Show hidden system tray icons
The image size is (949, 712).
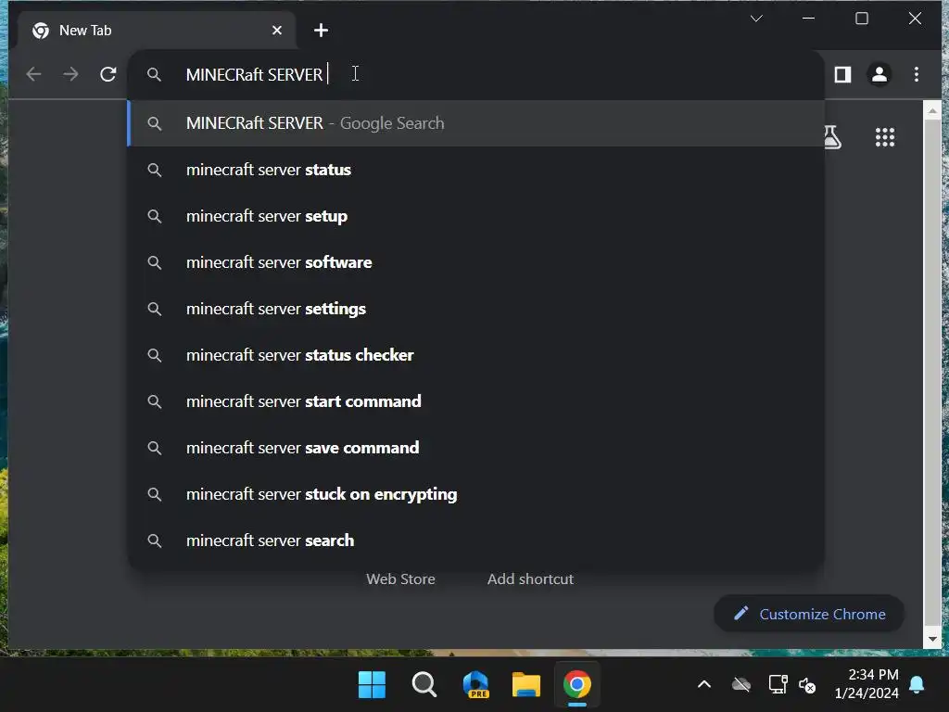[704, 685]
